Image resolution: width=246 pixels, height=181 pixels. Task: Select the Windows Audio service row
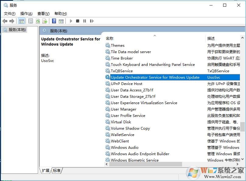(125, 148)
